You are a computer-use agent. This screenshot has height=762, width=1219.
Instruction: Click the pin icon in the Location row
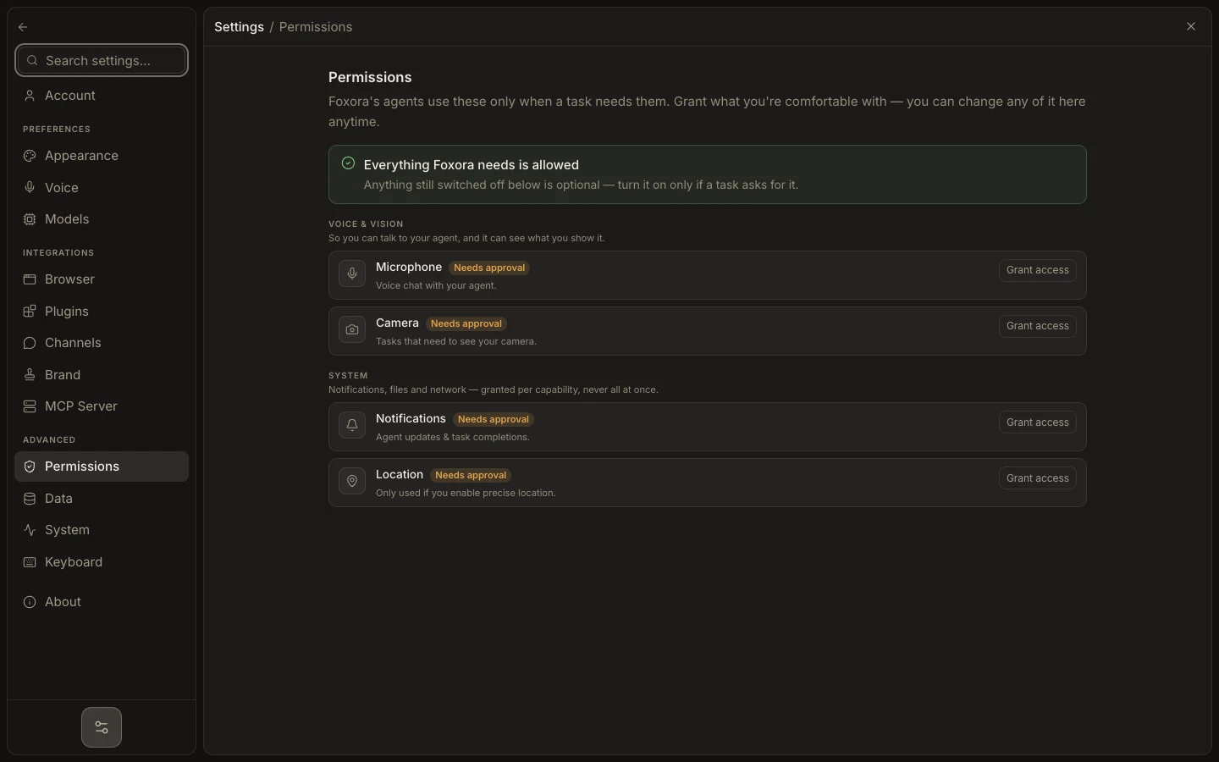352,481
